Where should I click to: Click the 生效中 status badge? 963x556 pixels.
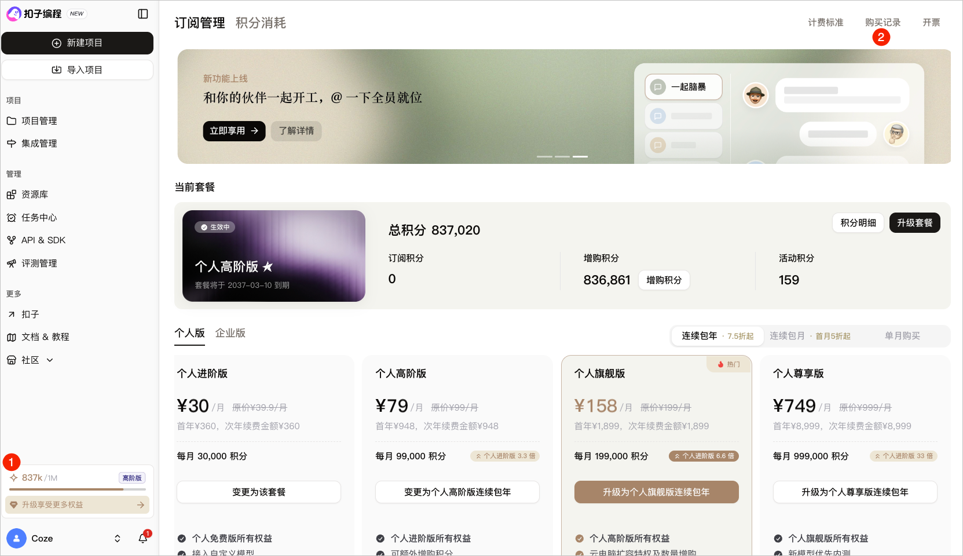215,227
